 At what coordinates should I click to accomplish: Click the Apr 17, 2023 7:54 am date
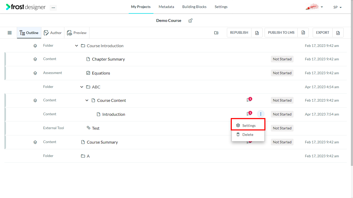pos(322,114)
